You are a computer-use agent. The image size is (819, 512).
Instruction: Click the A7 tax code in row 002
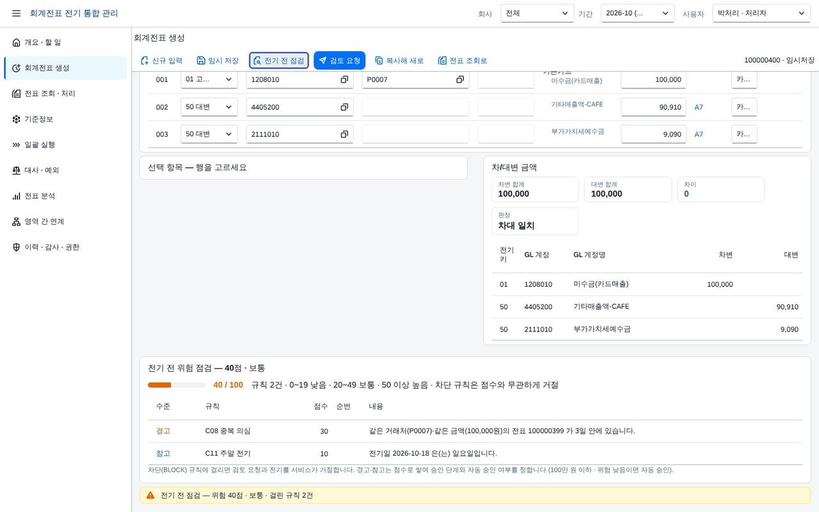click(x=699, y=108)
